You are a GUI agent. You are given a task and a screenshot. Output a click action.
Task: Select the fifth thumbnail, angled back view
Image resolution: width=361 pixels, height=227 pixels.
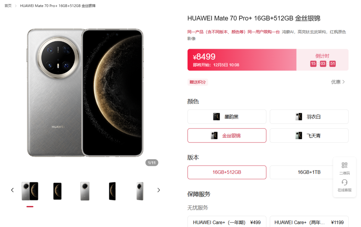coord(140,191)
